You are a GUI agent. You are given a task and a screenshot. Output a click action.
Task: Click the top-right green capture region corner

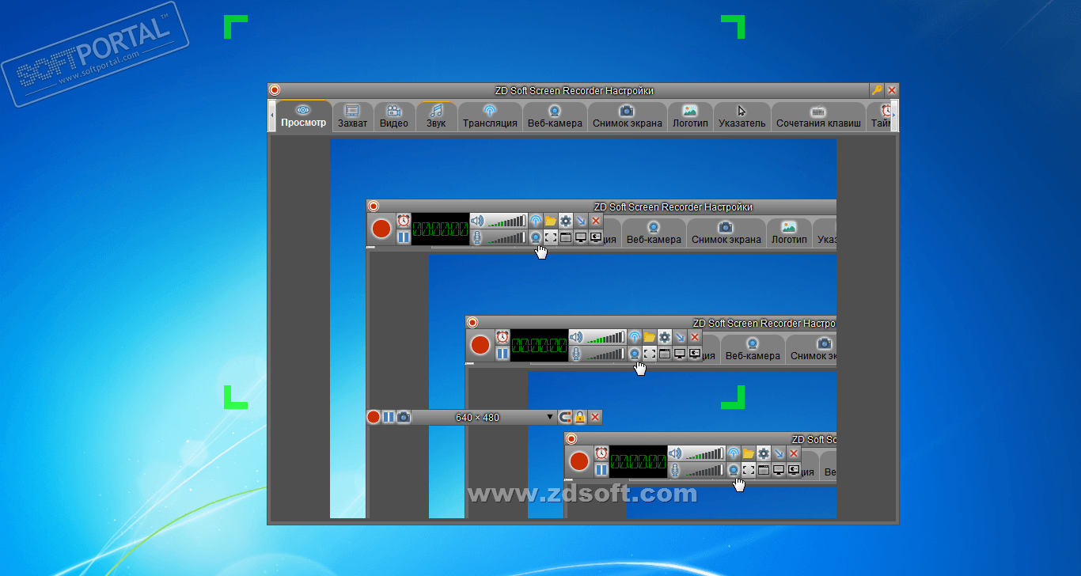pyautogui.click(x=734, y=25)
